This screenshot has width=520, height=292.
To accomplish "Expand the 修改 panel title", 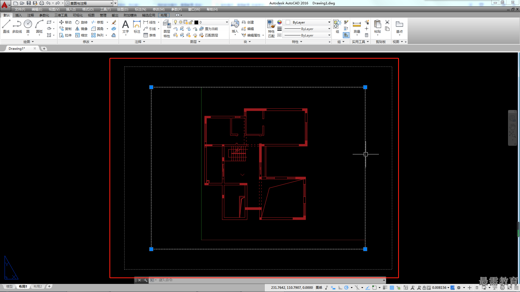I will click(x=88, y=42).
